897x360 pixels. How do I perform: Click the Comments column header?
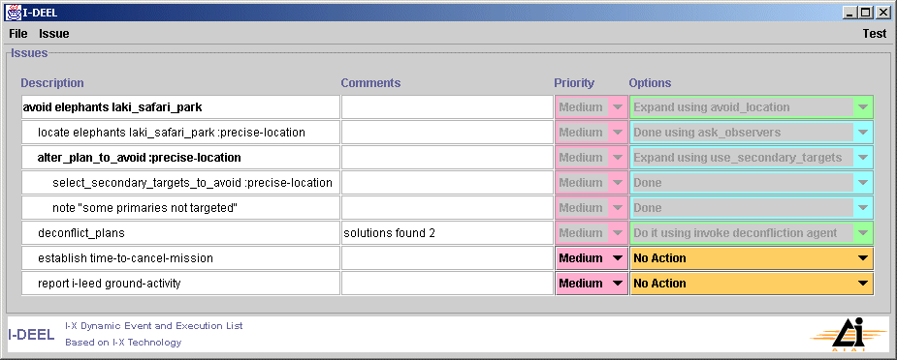pyautogui.click(x=370, y=82)
